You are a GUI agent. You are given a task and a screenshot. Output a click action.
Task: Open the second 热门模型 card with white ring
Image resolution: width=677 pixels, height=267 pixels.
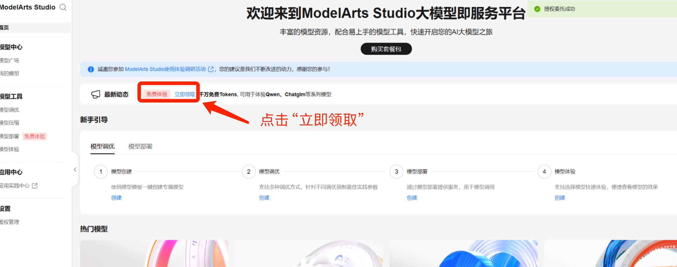click(x=309, y=253)
